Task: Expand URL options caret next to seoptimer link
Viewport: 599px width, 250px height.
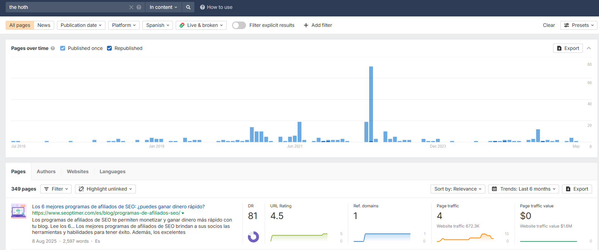Action: 183,213
